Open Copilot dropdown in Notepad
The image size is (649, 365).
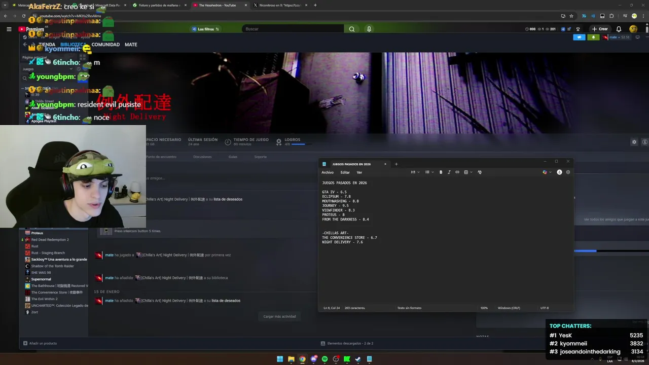(547, 172)
